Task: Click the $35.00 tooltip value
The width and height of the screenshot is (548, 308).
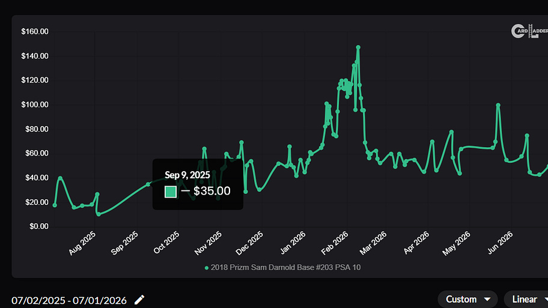Action: (212, 191)
